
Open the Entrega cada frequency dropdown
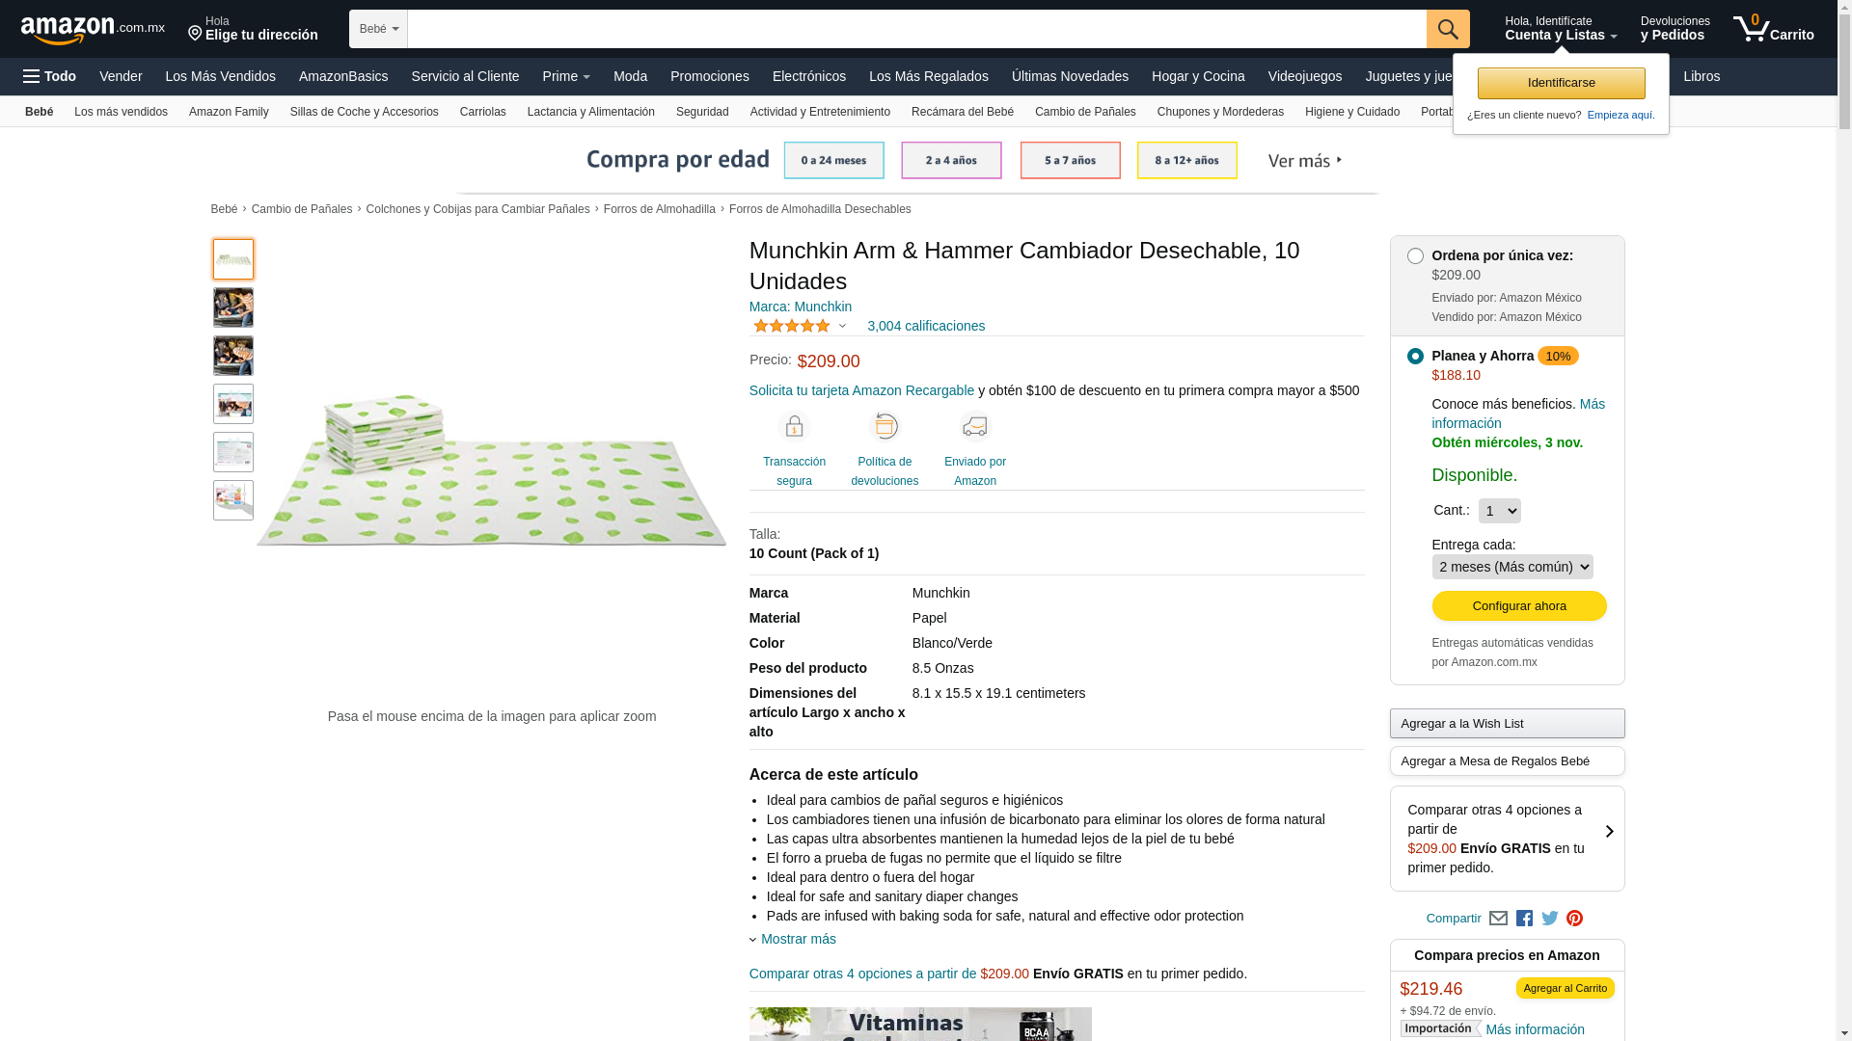pos(1512,567)
